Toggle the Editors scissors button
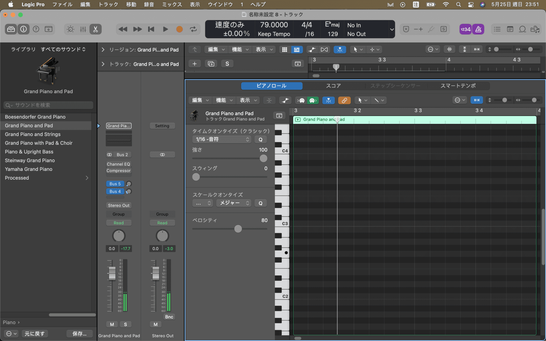Screen dimensions: 546x341 96,29
